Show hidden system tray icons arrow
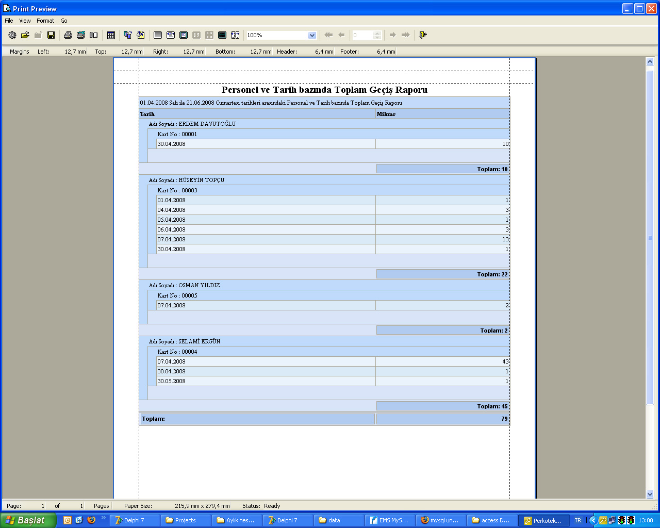This screenshot has height=528, width=660. [x=593, y=520]
